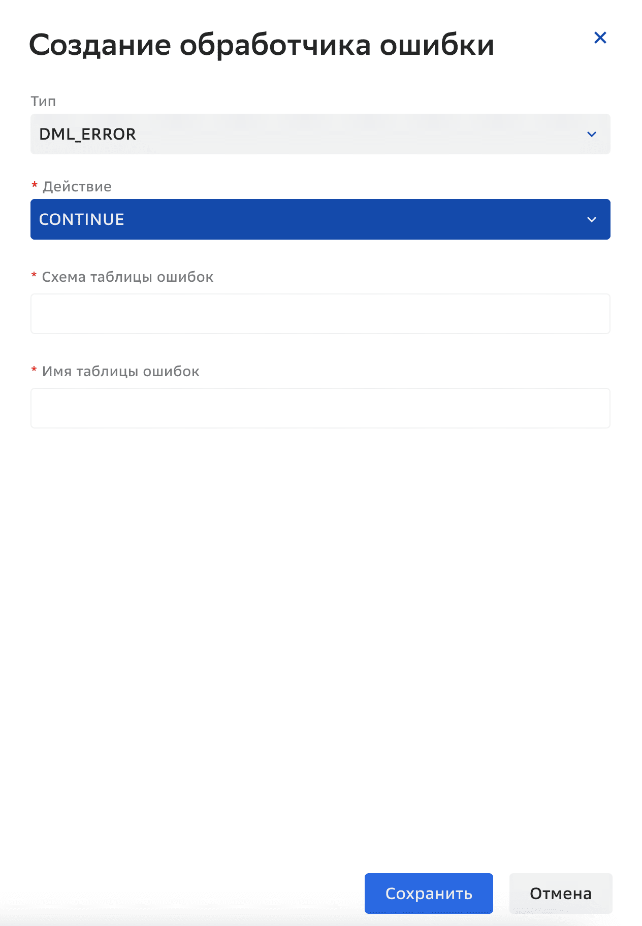Focus the Схема таблицы ошибок input field
The image size is (642, 926).
point(320,314)
